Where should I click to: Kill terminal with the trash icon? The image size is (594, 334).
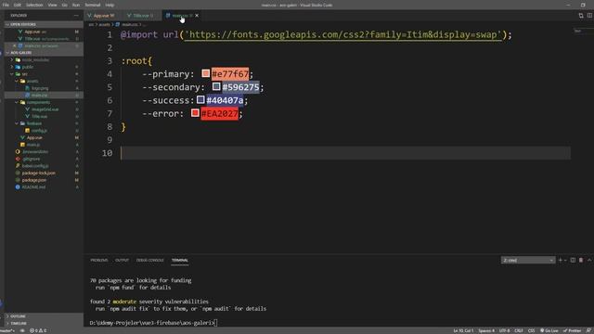coord(581,261)
